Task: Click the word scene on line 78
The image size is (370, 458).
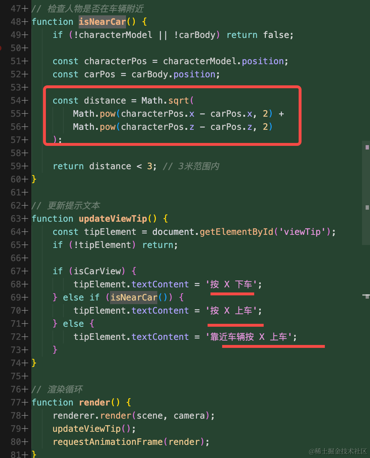Action: click(150, 416)
